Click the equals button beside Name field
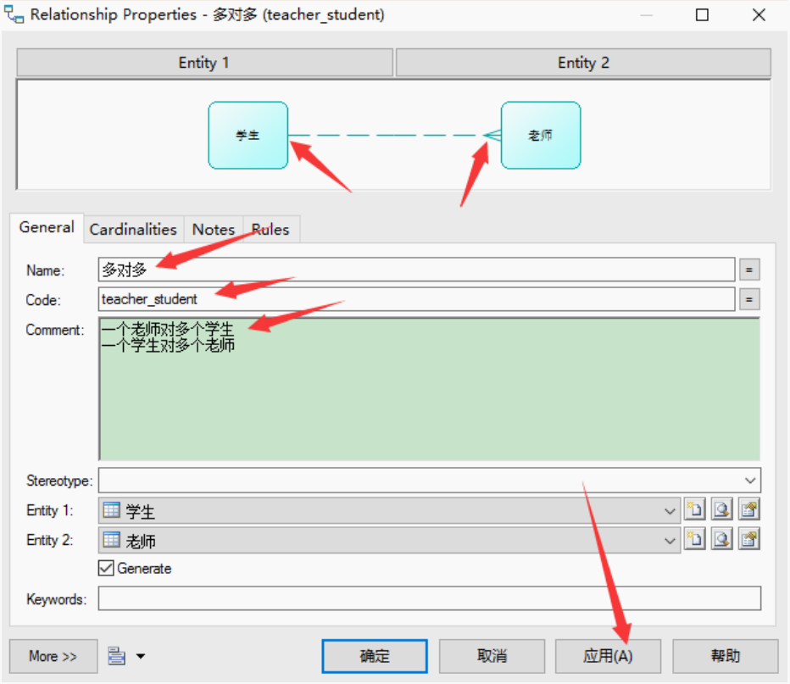Image resolution: width=790 pixels, height=684 pixels. click(x=749, y=270)
